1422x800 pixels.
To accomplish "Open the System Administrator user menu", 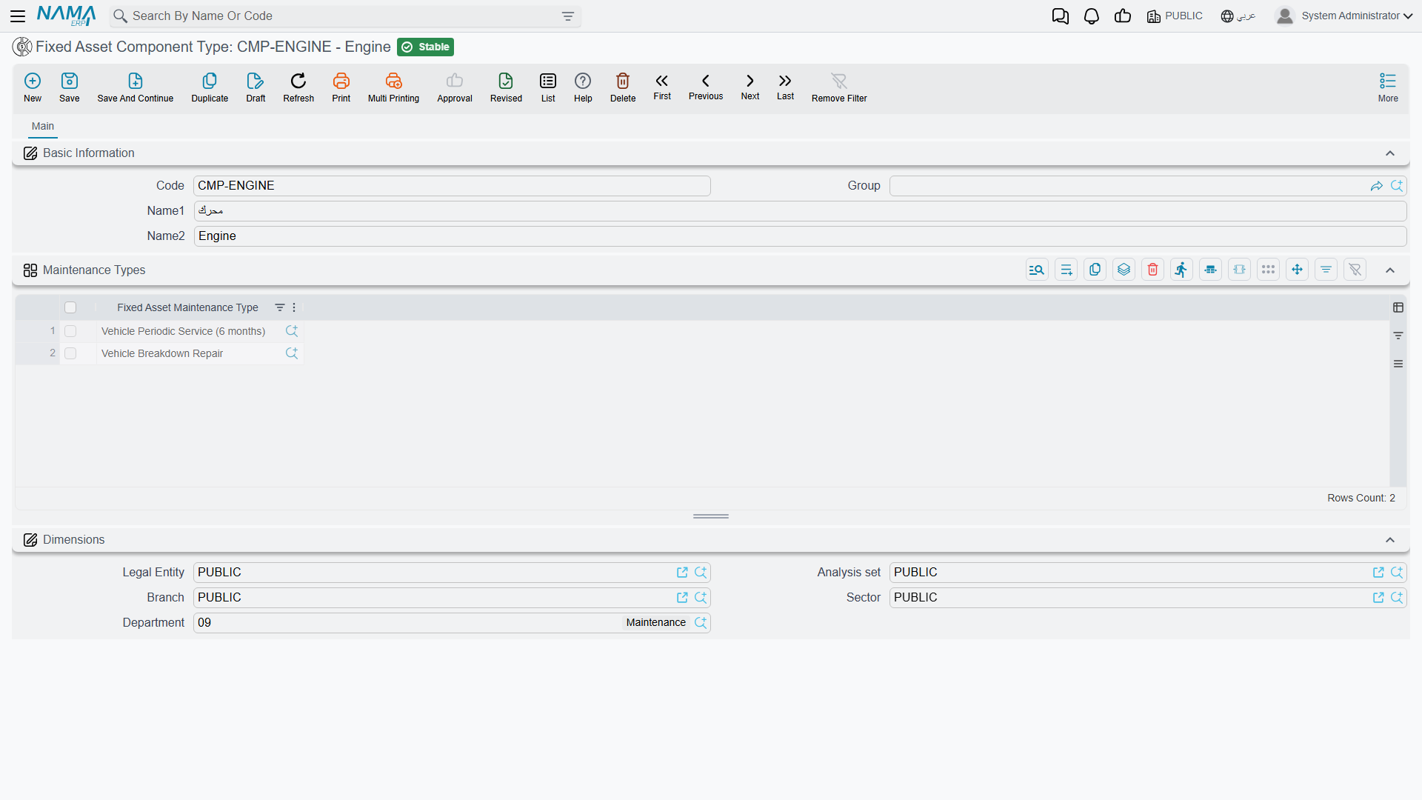I will tap(1344, 16).
